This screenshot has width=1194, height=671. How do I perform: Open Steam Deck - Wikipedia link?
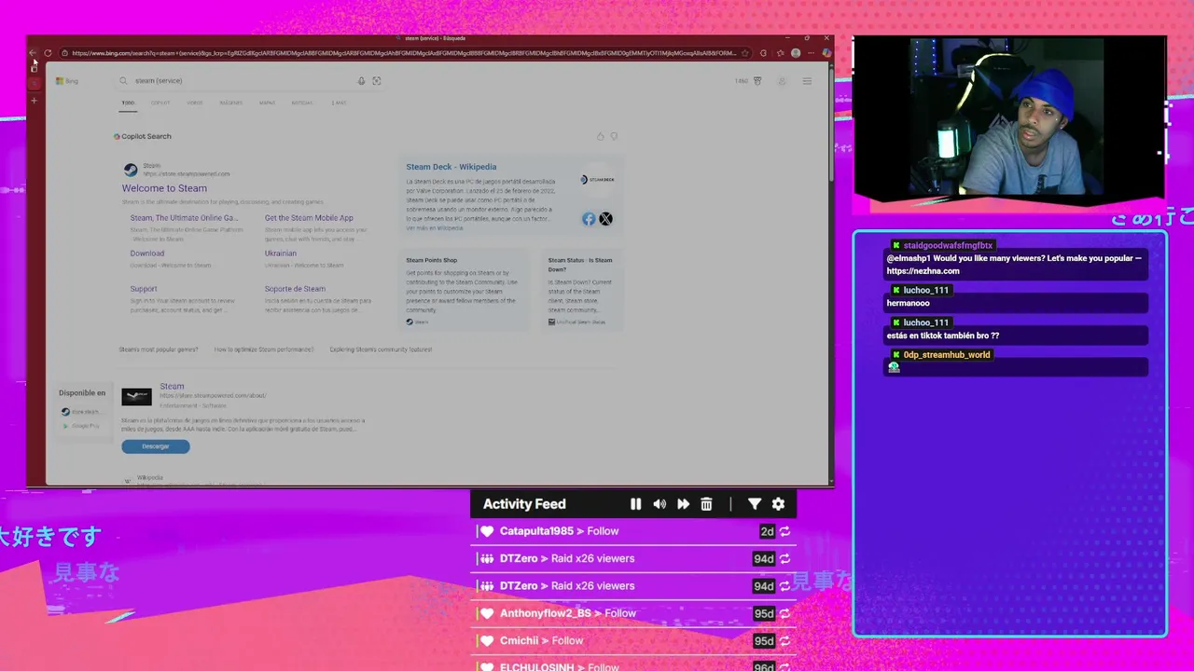[x=451, y=167]
